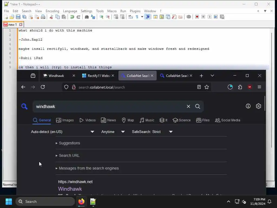This screenshot has width=277, height=208.
Task: Click the uBlock Origin extension icon
Action: 250,87
